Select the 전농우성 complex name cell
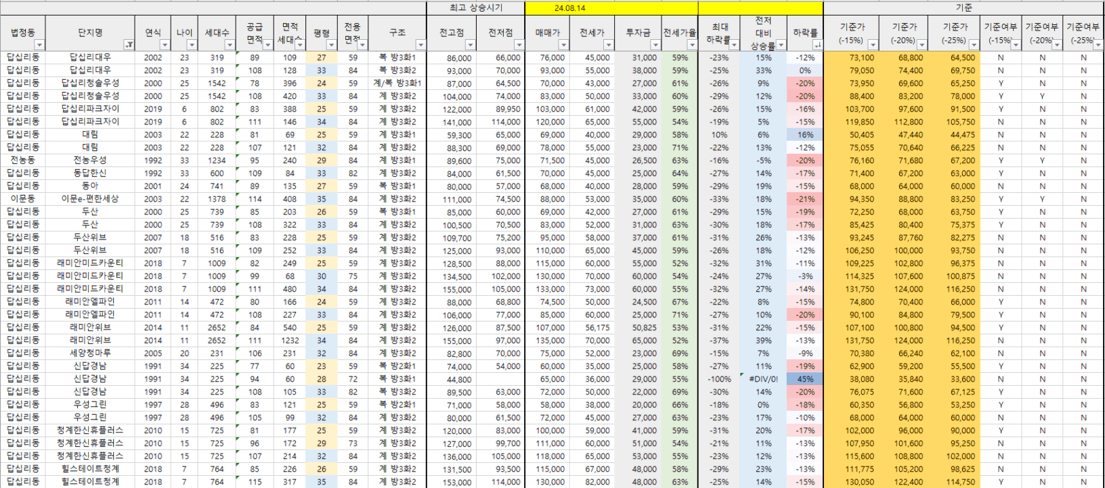This screenshot has width=1105, height=488. [x=90, y=160]
